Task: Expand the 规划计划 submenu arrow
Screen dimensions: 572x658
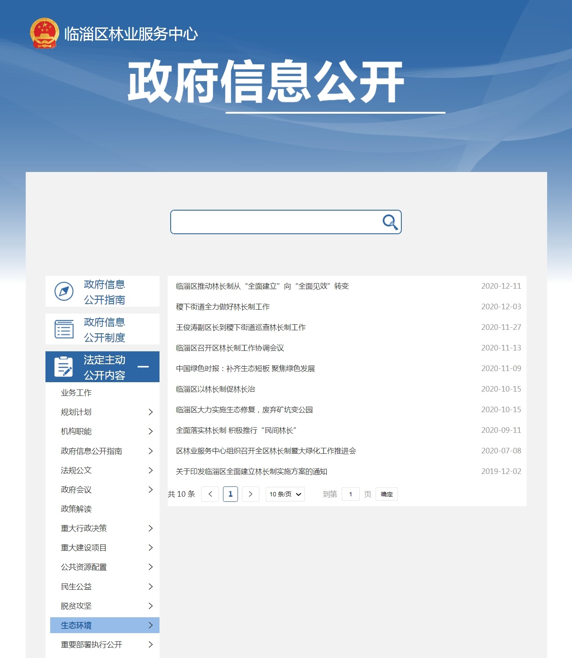Action: pos(151,412)
